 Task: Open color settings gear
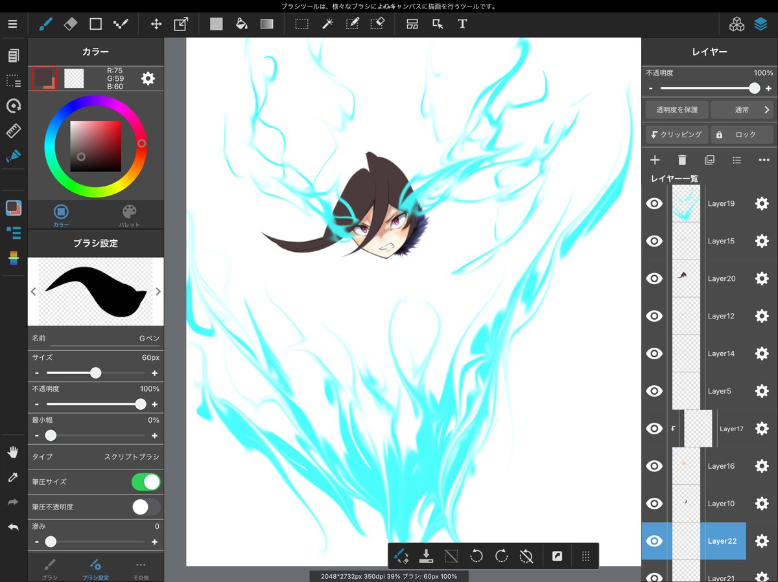[148, 79]
